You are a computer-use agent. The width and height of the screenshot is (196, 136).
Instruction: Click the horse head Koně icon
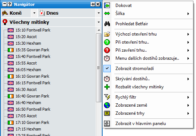pos(5,13)
